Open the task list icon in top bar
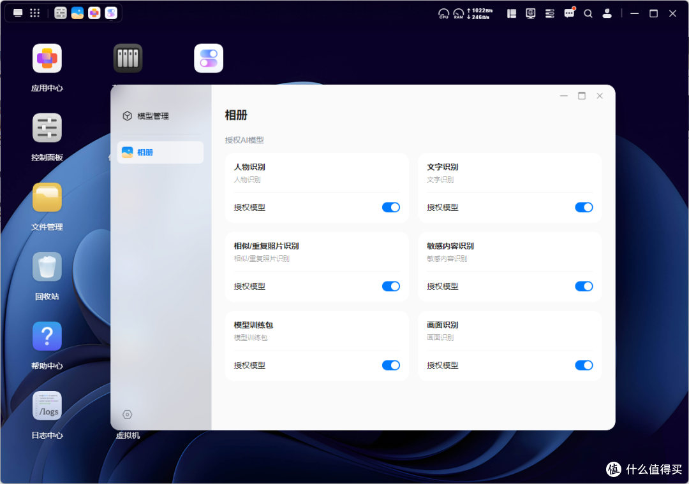The height and width of the screenshot is (484, 689). click(x=550, y=13)
